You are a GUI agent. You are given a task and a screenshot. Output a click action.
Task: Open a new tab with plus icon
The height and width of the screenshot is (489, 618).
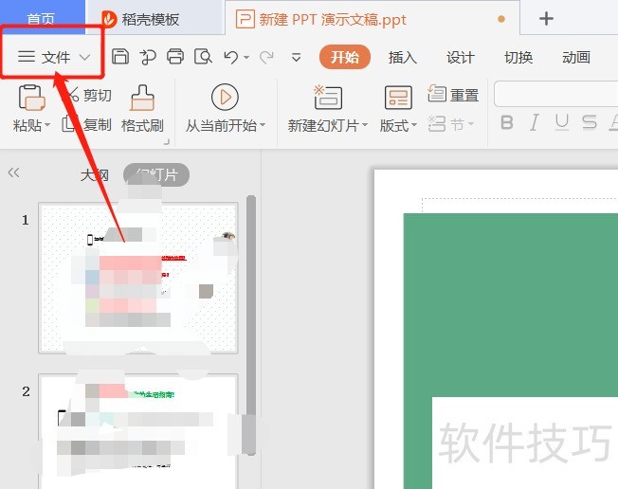[x=546, y=19]
